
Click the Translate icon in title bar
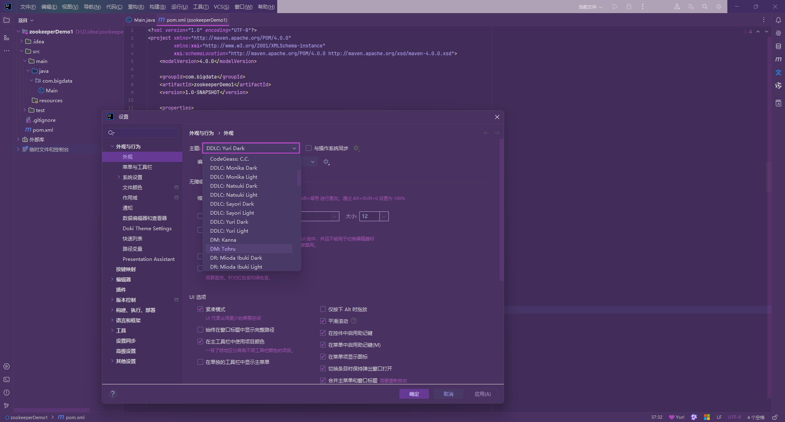(691, 7)
